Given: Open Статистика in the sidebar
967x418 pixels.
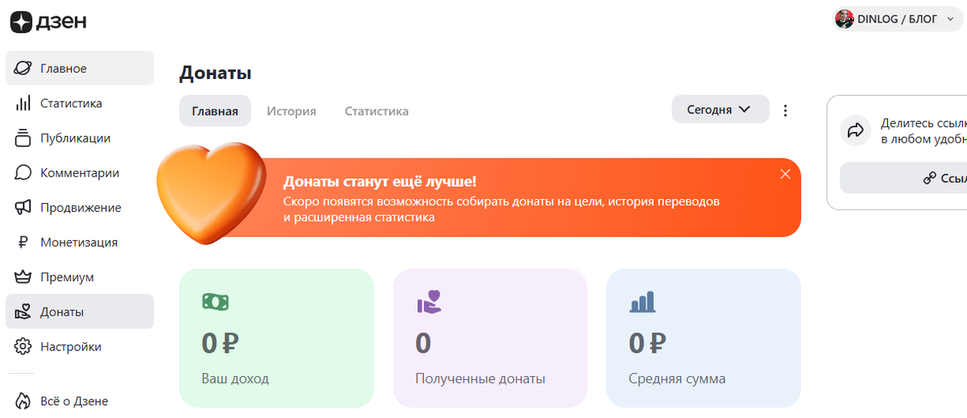Looking at the screenshot, I should coord(80,103).
